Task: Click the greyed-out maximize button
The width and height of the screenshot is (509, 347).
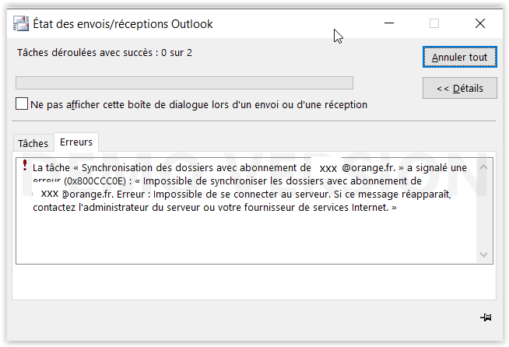Action: [434, 23]
